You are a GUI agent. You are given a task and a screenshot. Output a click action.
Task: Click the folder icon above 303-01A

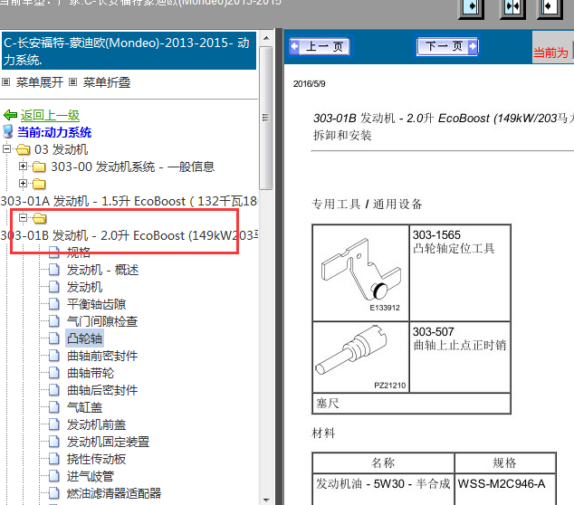click(x=39, y=184)
